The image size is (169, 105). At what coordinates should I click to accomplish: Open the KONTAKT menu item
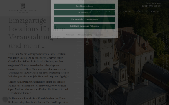click(155, 11)
